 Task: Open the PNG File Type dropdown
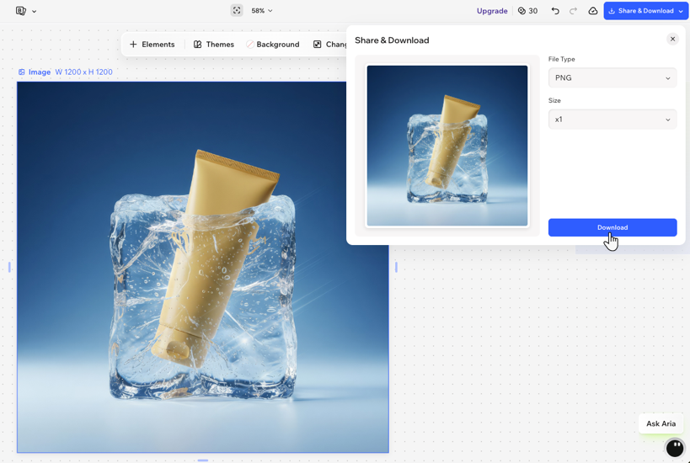click(x=612, y=77)
